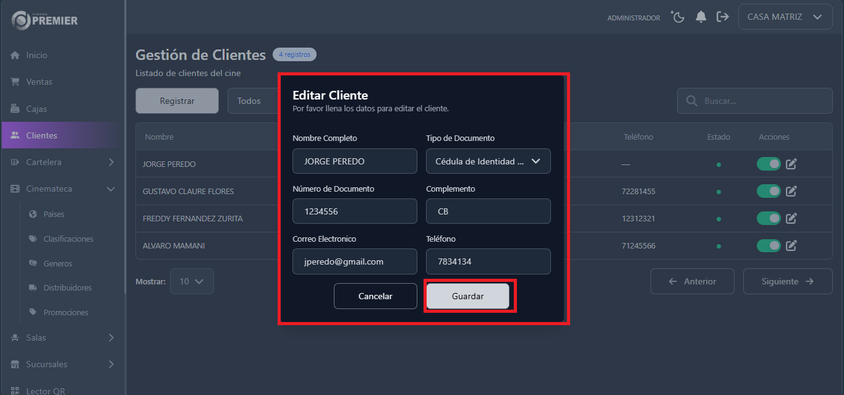The width and height of the screenshot is (844, 395).
Task: Open the CASA MATRIZ branch selector
Action: (785, 17)
